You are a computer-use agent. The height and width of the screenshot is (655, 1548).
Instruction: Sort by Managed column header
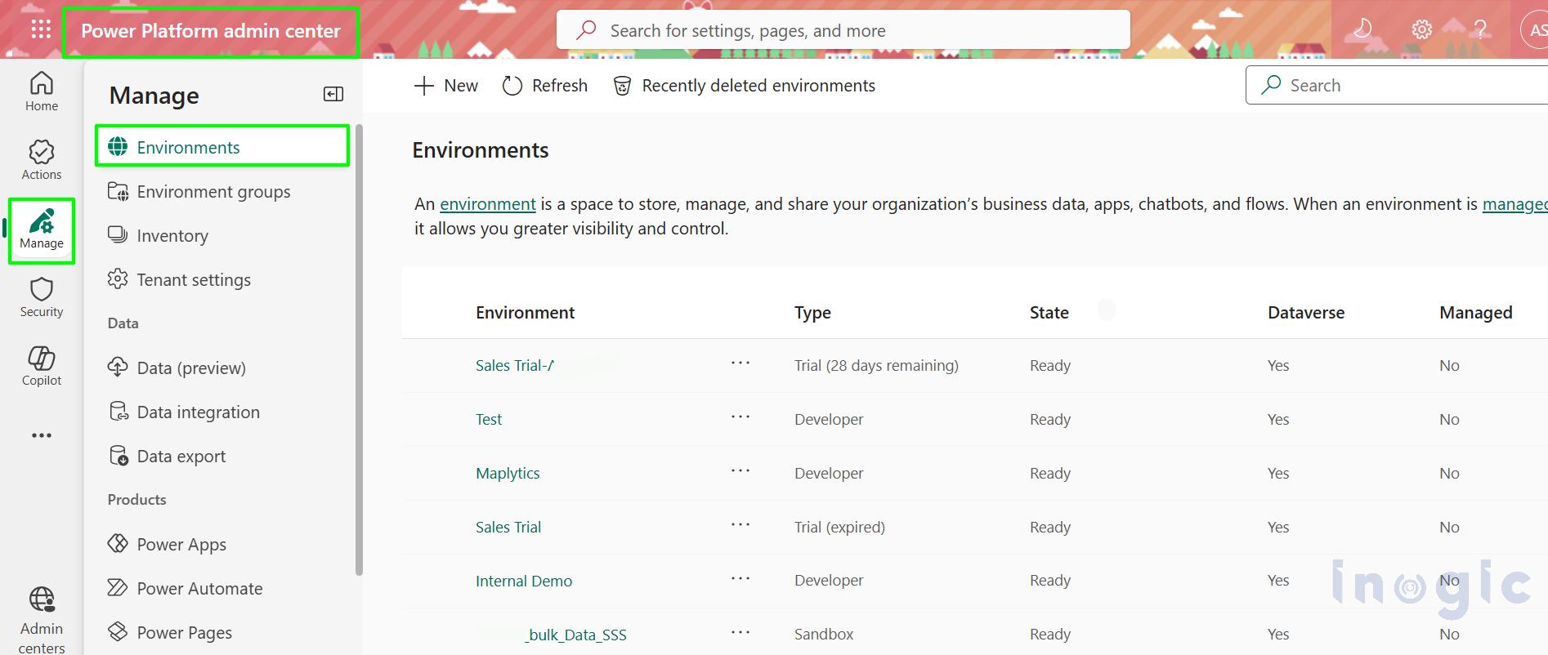pyautogui.click(x=1476, y=313)
